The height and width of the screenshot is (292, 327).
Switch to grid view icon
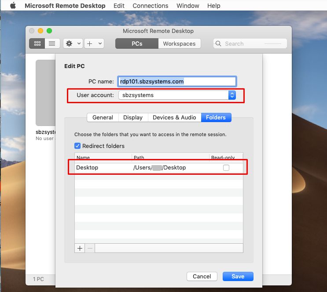pos(37,43)
